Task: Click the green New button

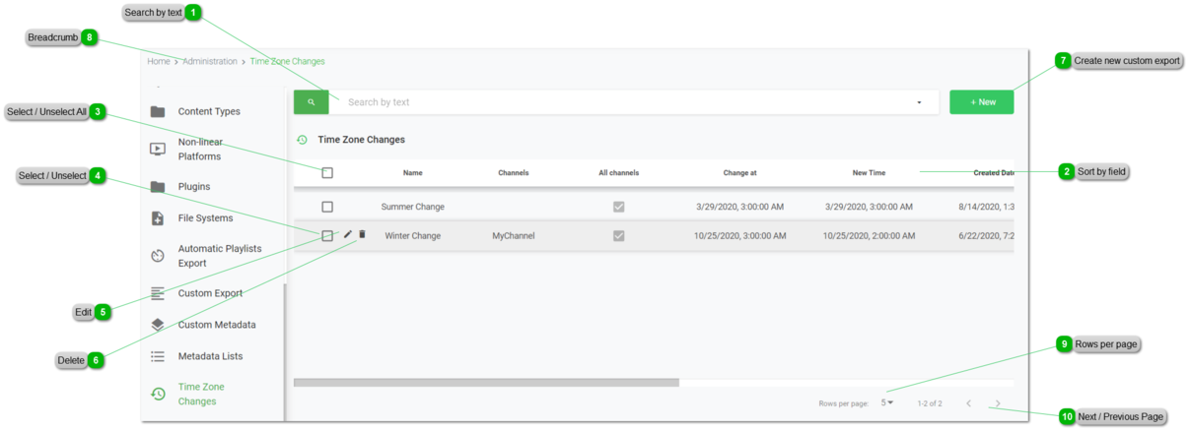Action: tap(981, 102)
